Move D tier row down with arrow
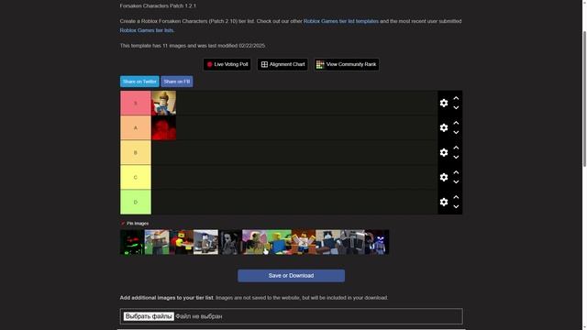This screenshot has width=587, height=330. [456, 206]
